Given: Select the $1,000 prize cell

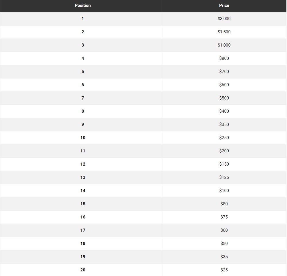Looking at the screenshot, I should (224, 45).
